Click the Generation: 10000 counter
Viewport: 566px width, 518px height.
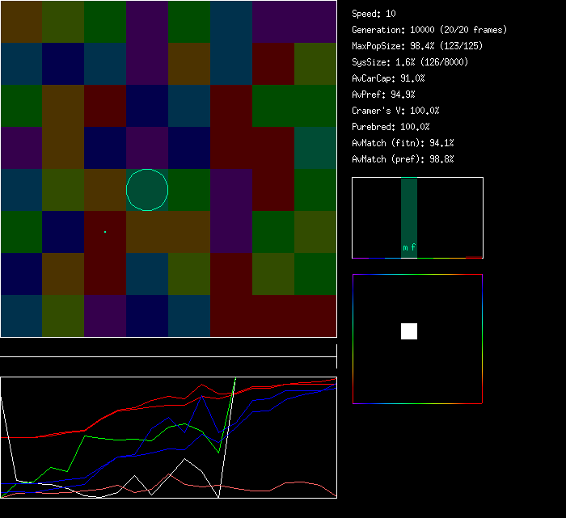(429, 30)
